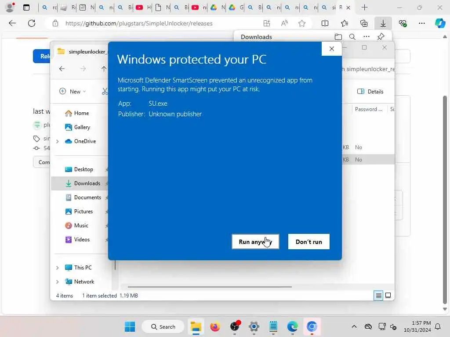Select Gallery in Explorer navigation pane

(77, 127)
